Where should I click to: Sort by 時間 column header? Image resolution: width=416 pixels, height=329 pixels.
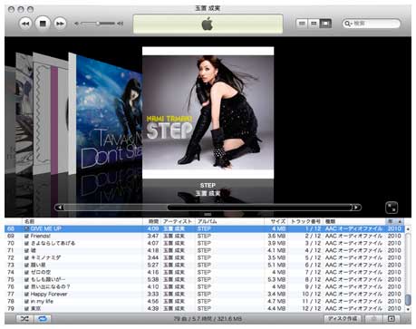tap(152, 221)
